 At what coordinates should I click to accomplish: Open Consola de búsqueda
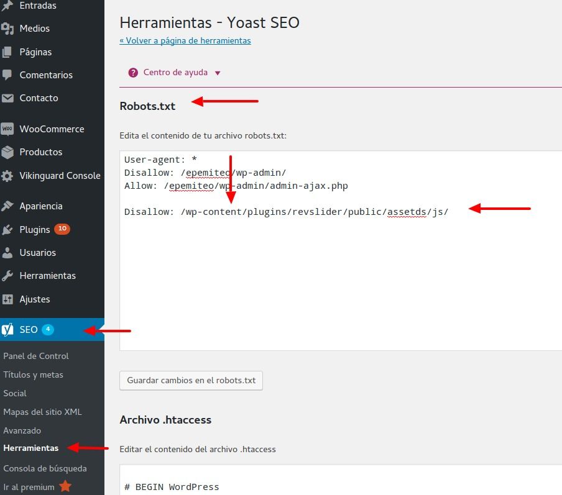point(45,468)
